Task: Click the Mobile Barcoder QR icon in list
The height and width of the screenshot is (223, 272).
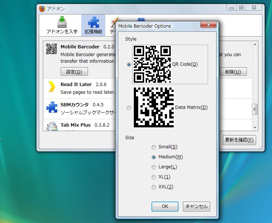Action: pos(51,49)
